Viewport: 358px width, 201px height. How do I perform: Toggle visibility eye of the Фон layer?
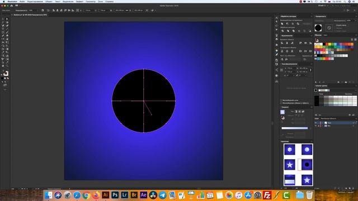315,126
